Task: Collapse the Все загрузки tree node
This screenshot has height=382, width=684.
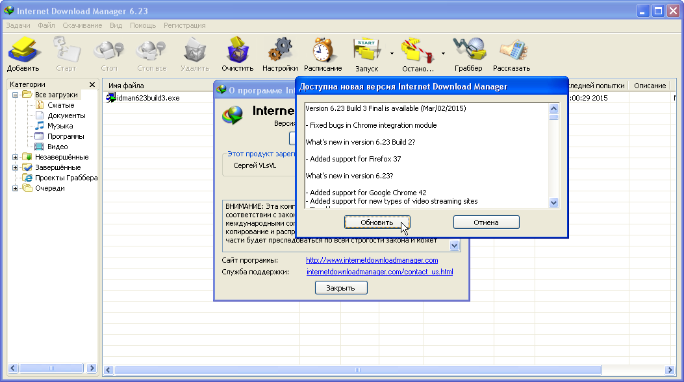Action: [16, 95]
